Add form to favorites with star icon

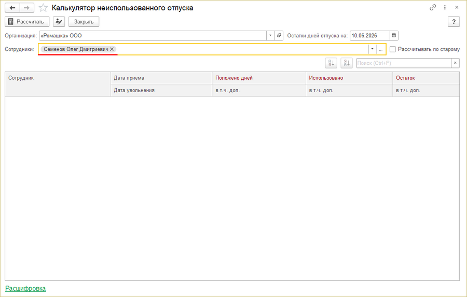pos(43,8)
